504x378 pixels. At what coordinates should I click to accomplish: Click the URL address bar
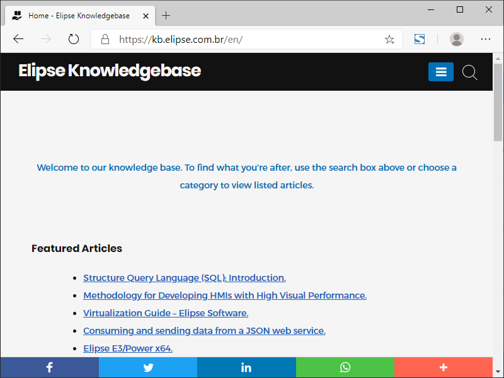[x=246, y=39]
